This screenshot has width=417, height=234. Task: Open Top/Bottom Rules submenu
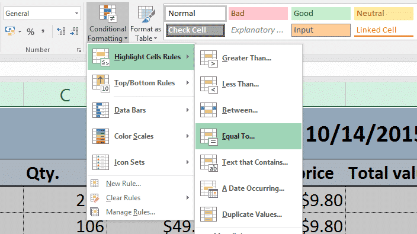(141, 83)
